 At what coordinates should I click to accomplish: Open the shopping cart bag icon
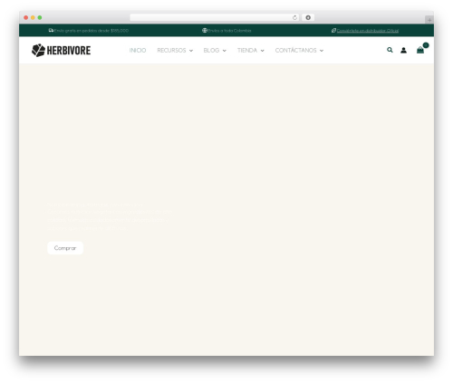click(x=420, y=51)
